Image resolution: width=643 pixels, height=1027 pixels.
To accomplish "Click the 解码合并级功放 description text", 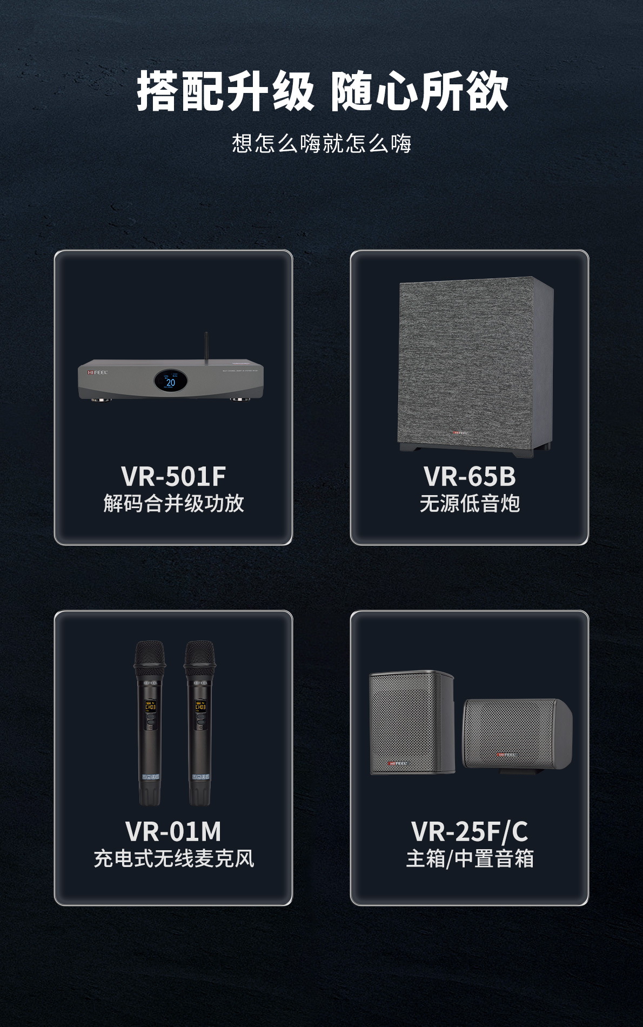I will point(173,503).
